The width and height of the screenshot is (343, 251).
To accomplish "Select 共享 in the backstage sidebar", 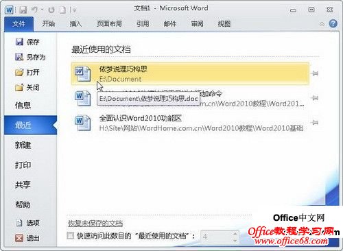I will point(23,184).
